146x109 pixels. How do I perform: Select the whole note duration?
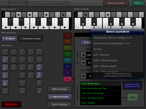tap(5, 52)
